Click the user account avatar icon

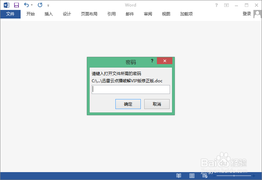tap(257, 14)
